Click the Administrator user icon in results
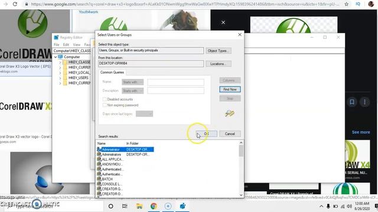This screenshot has width=378, height=212. 99,150
